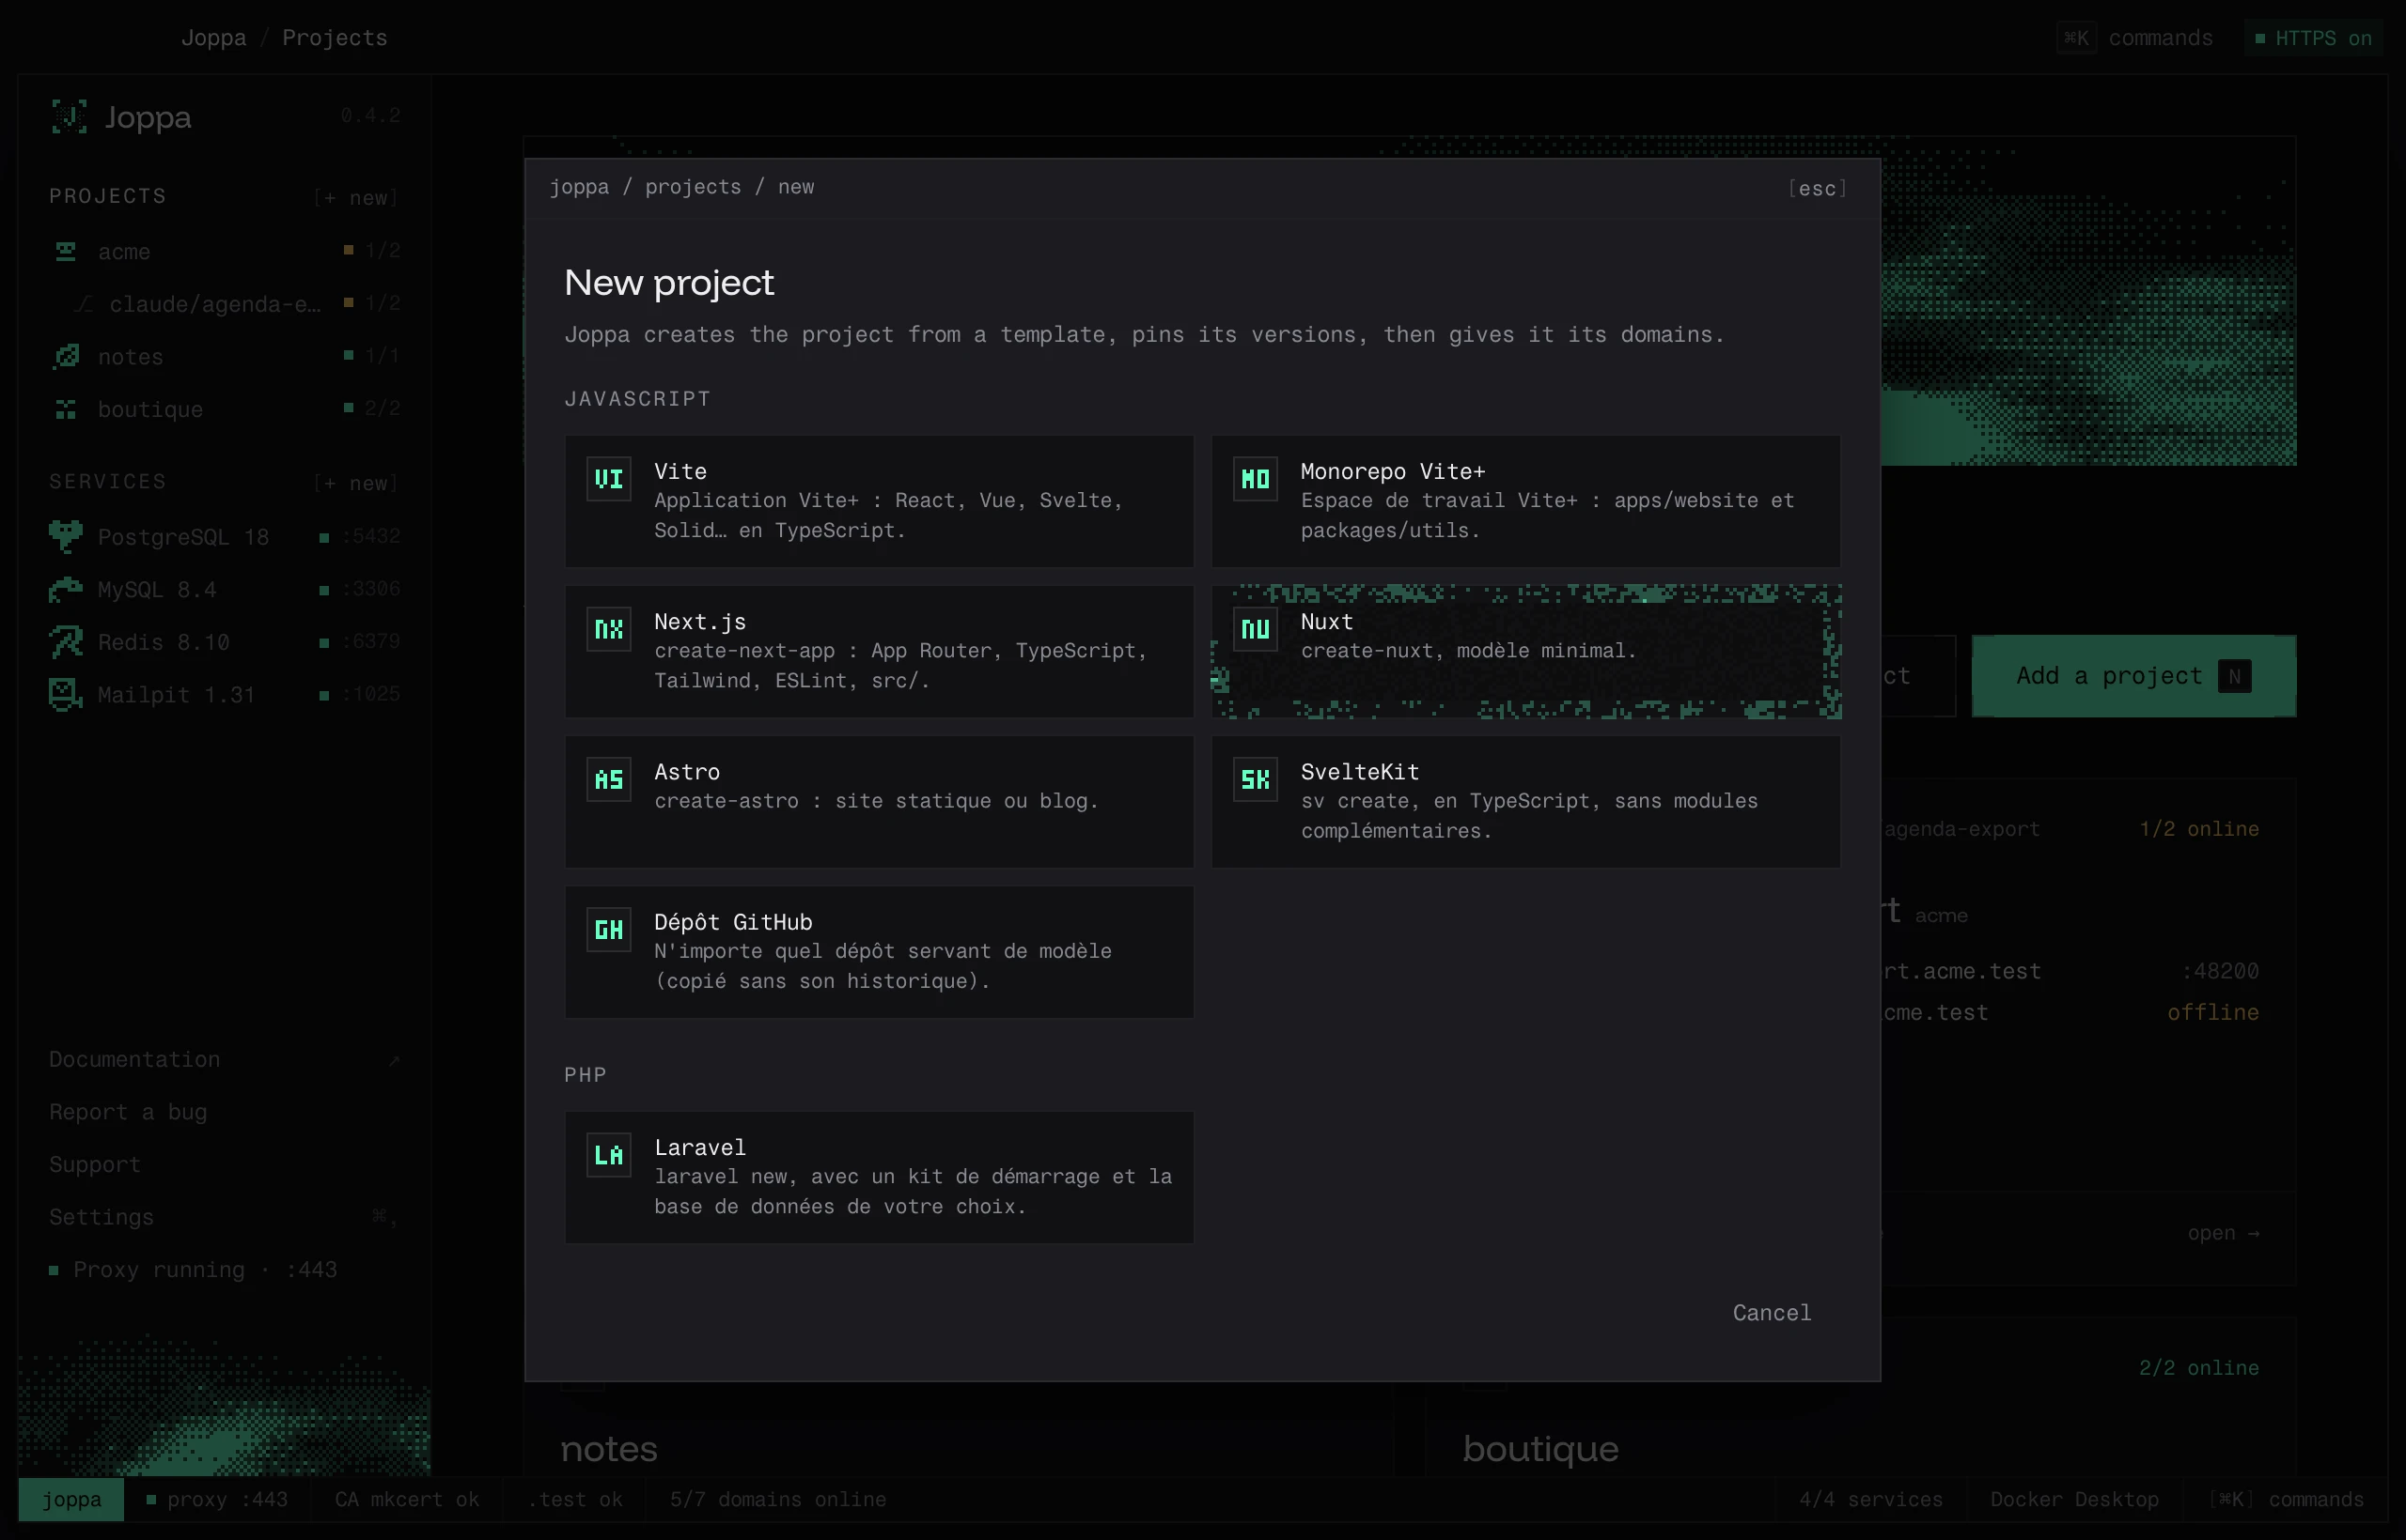Click the Mailpit 1.31 service icon

pyautogui.click(x=66, y=694)
